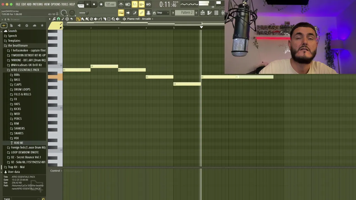Viewport: 356px width, 200px height.
Task: Toggle the piano roll magnet snap icon
Action: point(58,19)
